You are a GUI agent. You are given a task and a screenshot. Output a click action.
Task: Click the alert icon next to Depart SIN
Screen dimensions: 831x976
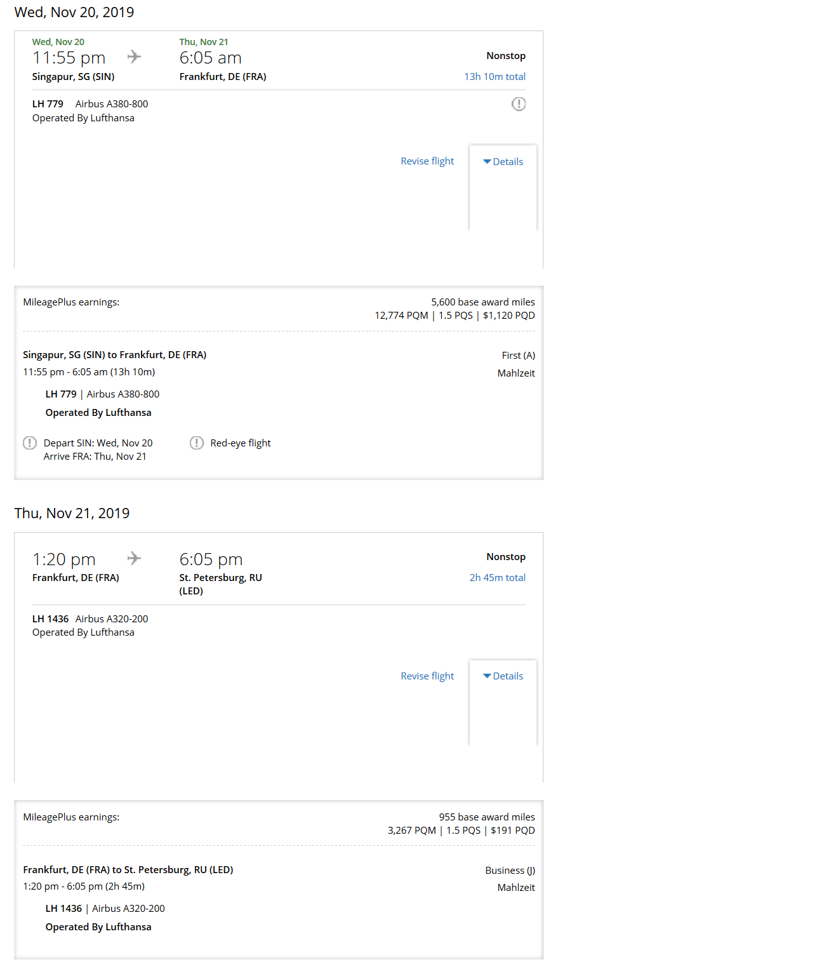[x=30, y=443]
